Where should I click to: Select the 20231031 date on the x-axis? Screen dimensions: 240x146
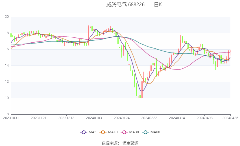11,117
